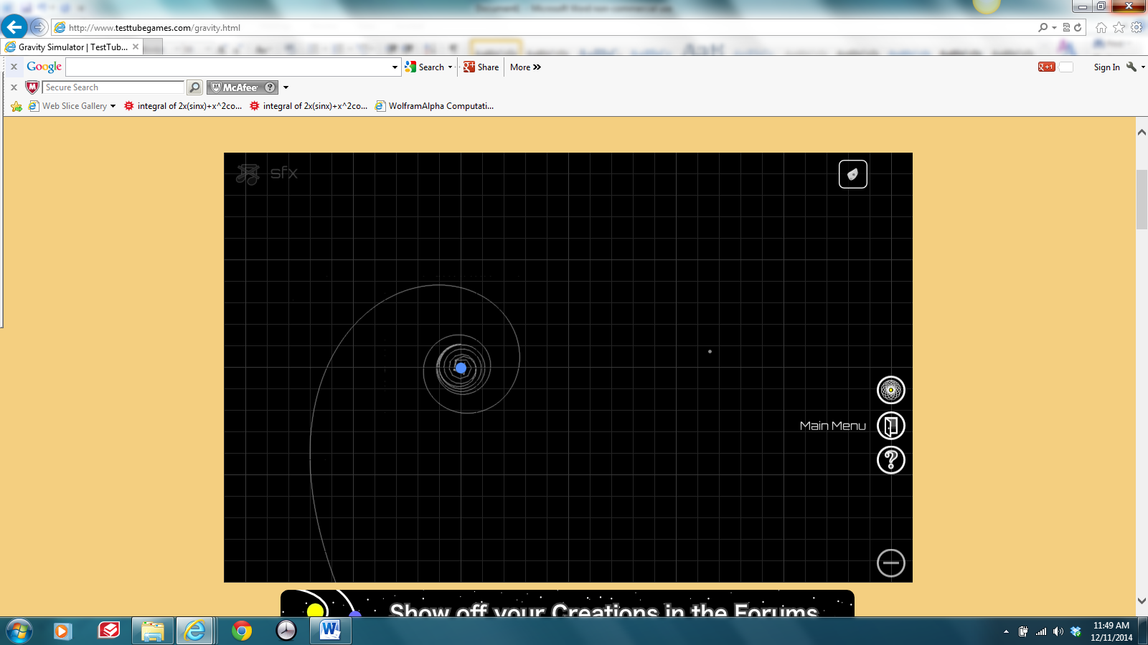Open the browser Tools gear icon
The width and height of the screenshot is (1148, 645).
point(1137,28)
